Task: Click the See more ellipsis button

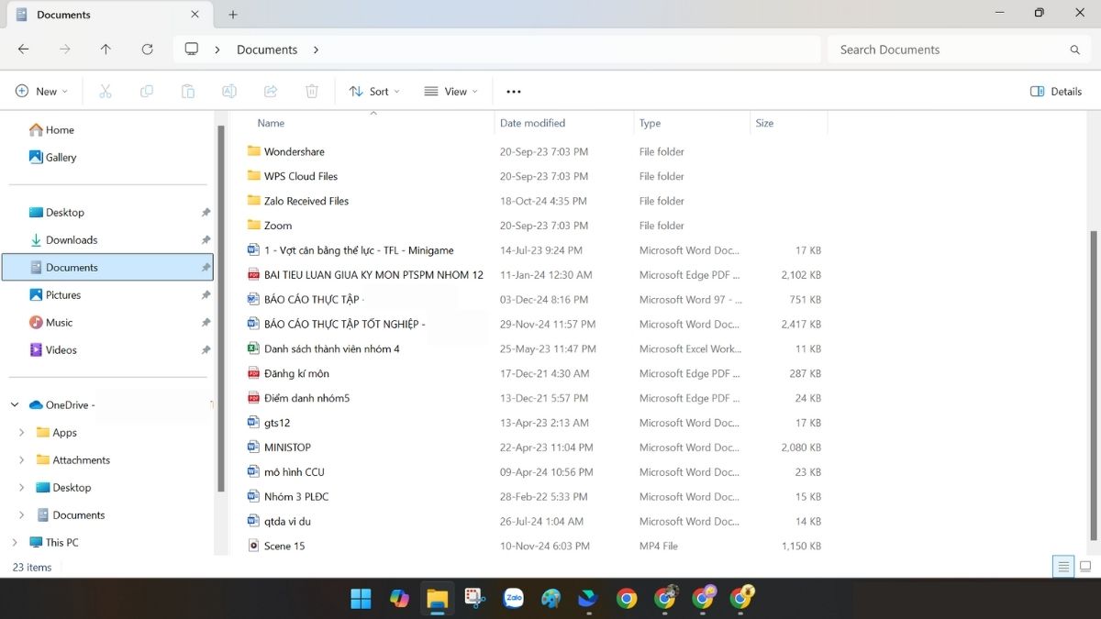Action: click(x=514, y=92)
